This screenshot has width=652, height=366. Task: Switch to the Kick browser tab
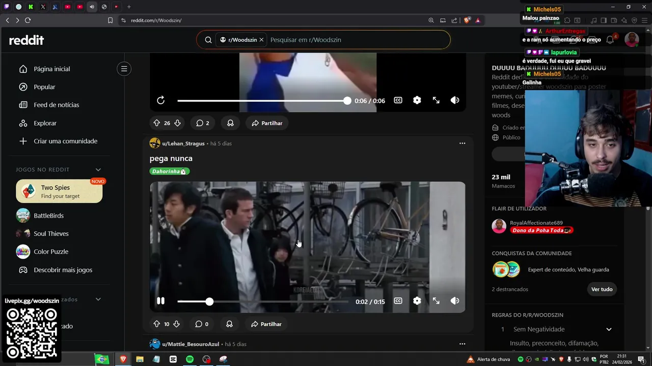click(x=31, y=7)
